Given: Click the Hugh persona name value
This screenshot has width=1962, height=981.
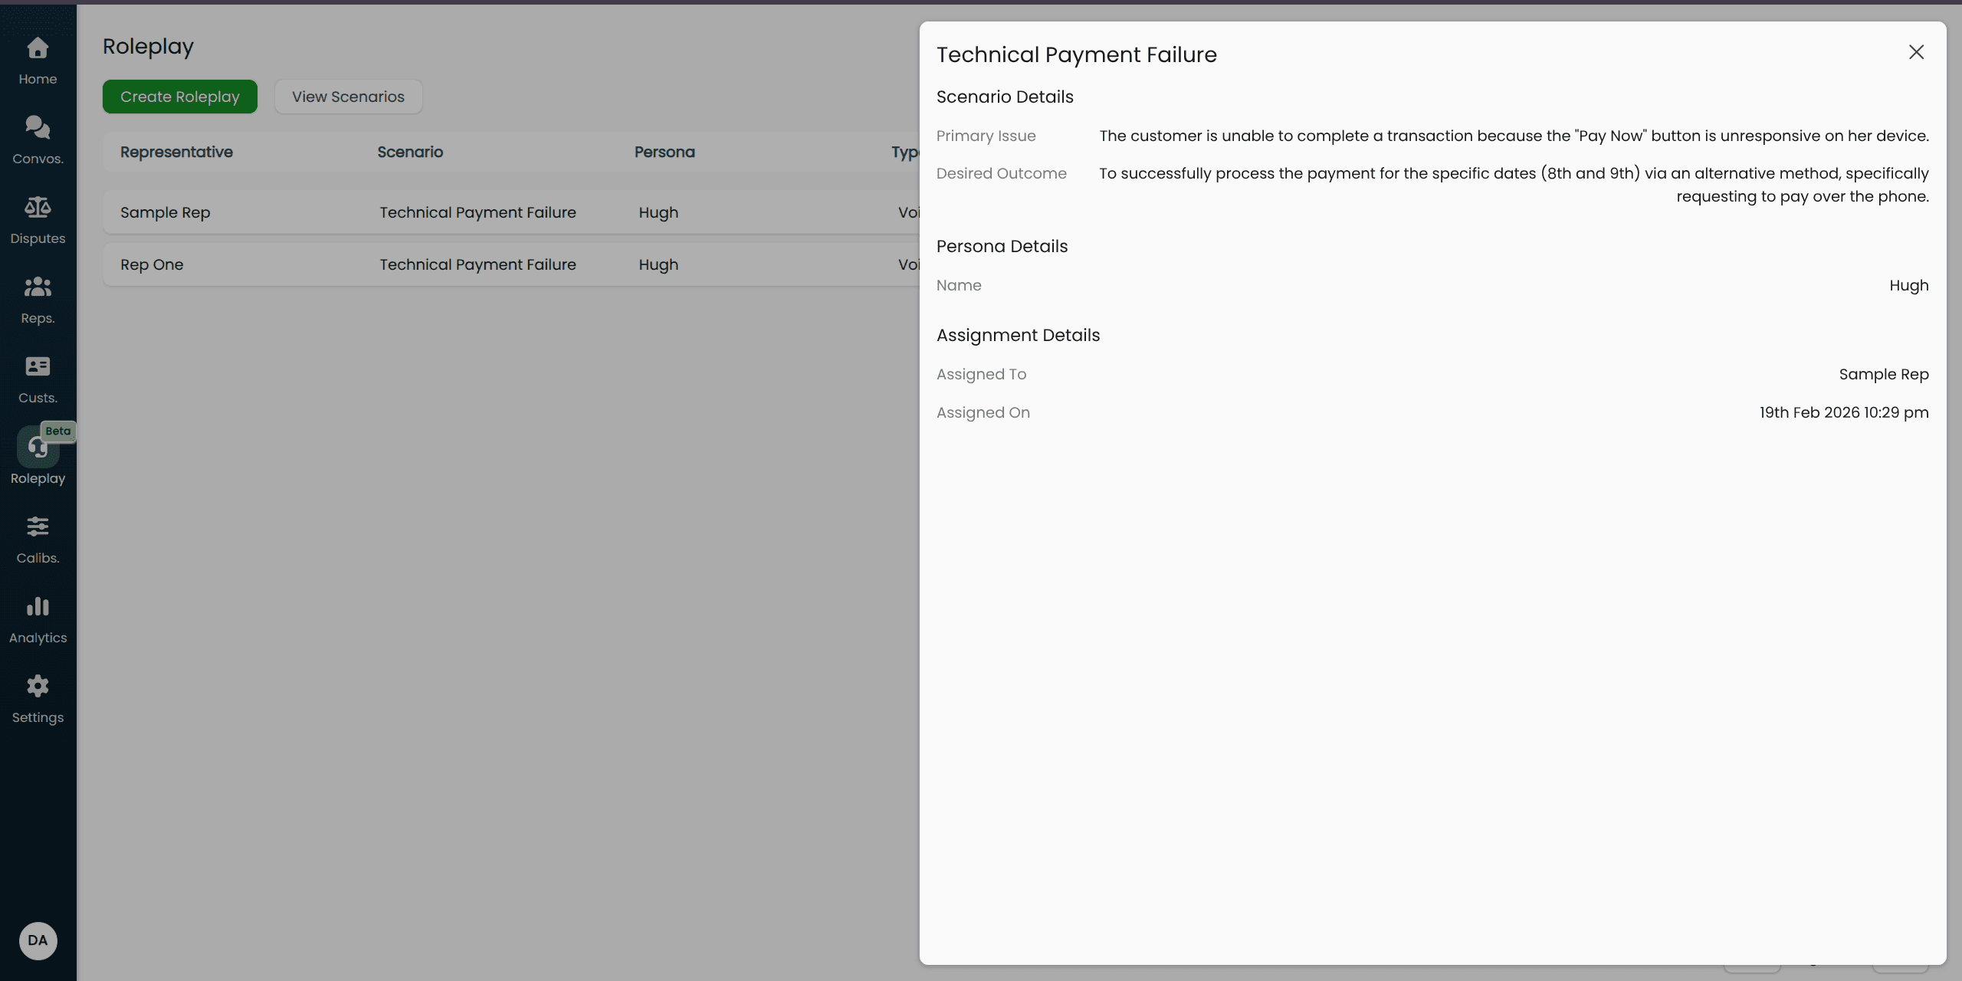Looking at the screenshot, I should click(x=1908, y=284).
